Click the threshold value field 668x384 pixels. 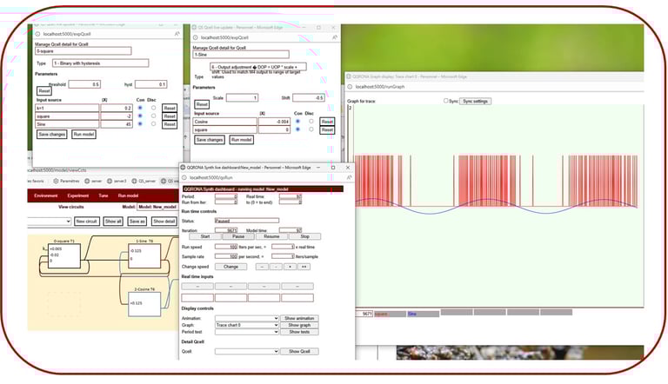(x=84, y=84)
